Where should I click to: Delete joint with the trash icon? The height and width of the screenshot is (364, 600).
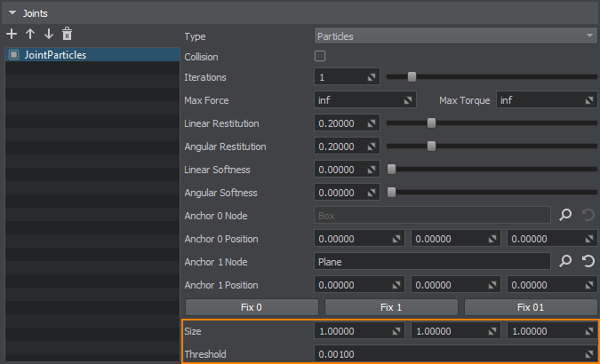(x=67, y=34)
